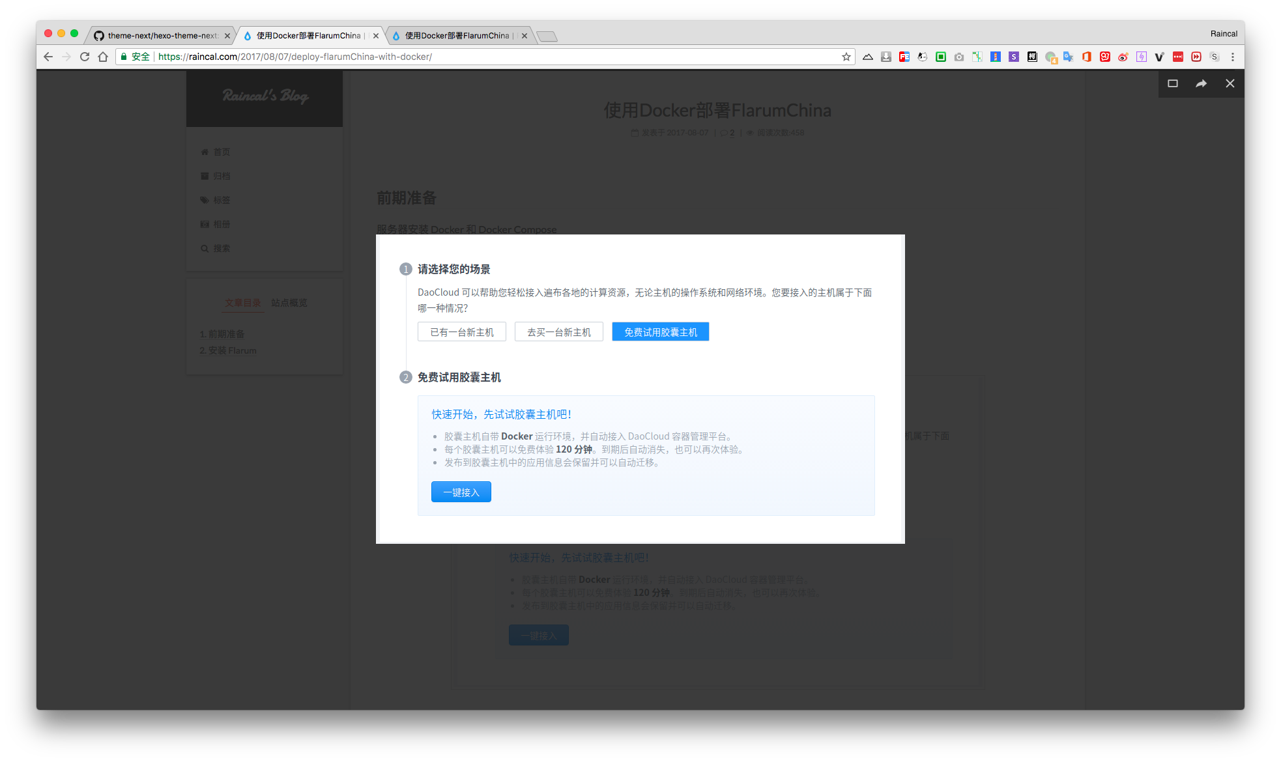The image size is (1281, 762).
Task: Select the 已有一台新主机 option
Action: [462, 332]
